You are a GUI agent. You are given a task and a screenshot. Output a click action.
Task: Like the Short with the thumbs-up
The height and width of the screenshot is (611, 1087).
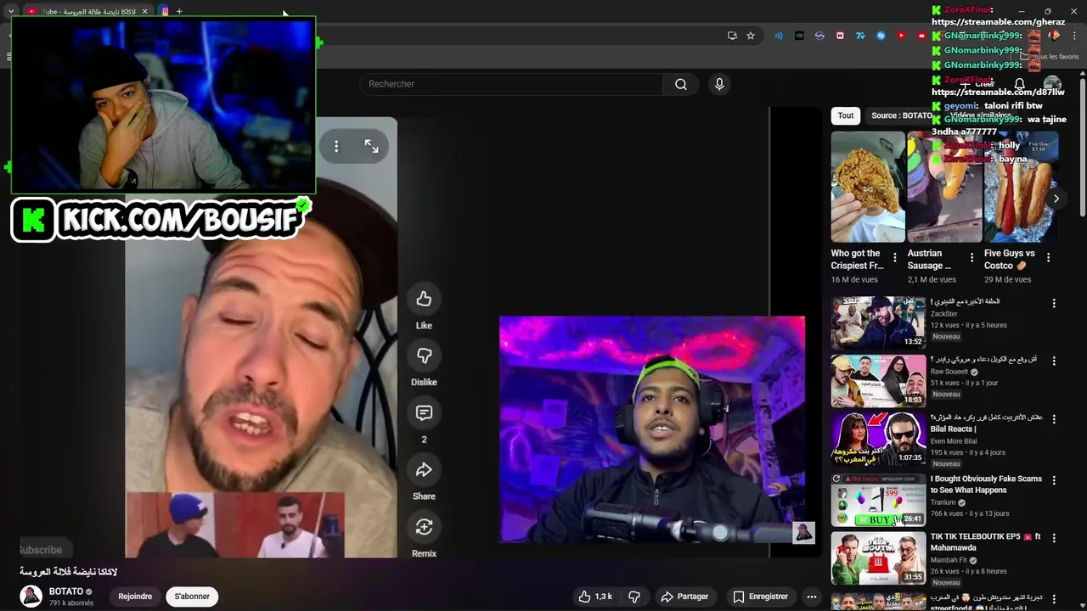(x=424, y=299)
